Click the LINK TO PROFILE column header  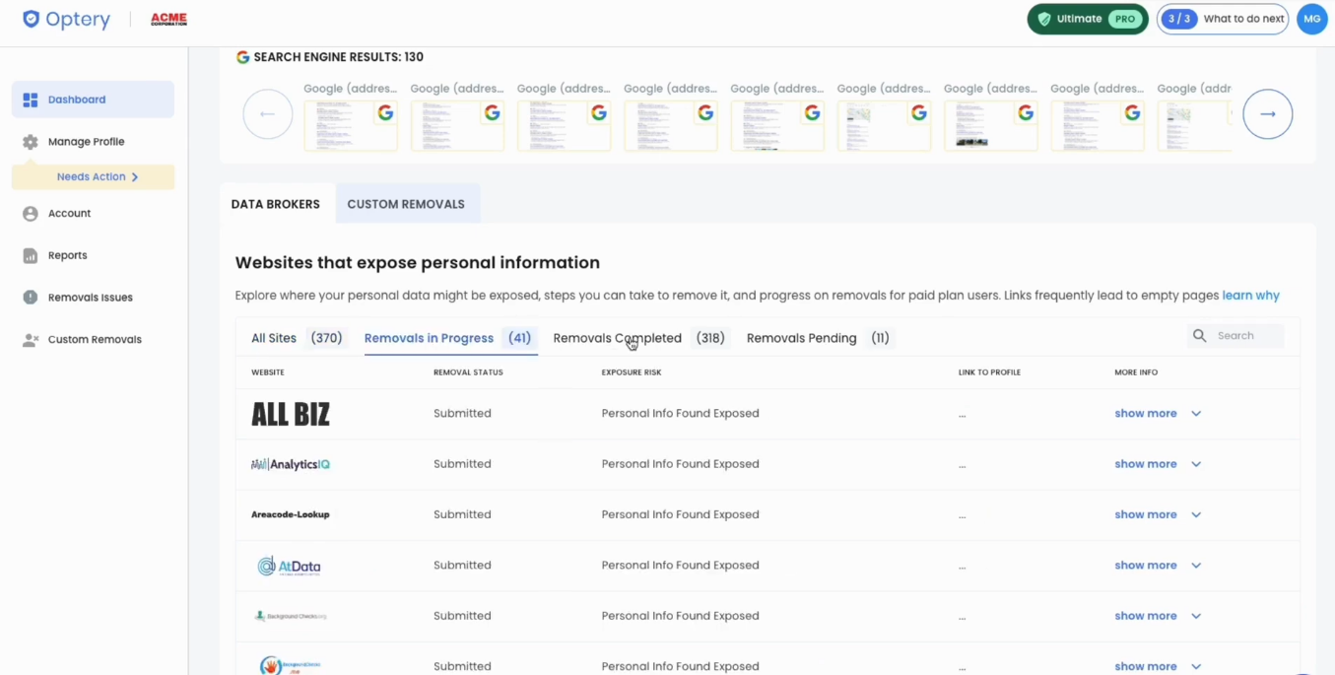[x=989, y=372]
